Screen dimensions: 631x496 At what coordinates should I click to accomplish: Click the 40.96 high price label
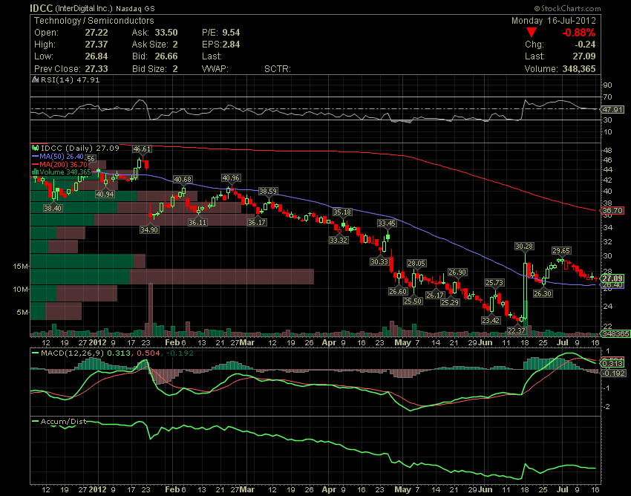coord(231,177)
